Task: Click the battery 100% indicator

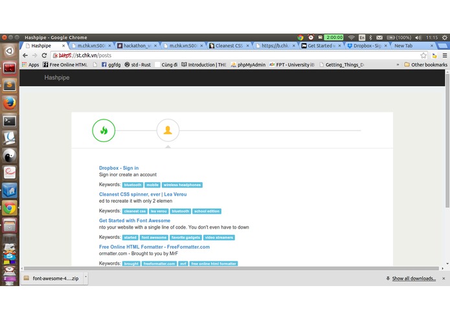Action: 399,37
